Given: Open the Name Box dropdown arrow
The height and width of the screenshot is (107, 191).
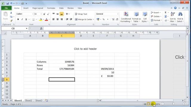Looking at the screenshot, I should click(x=27, y=29).
